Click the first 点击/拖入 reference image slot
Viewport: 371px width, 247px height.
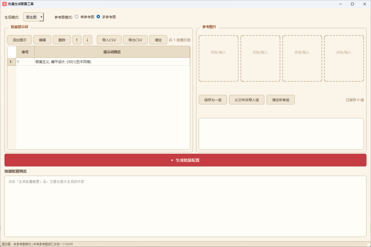coord(218,58)
